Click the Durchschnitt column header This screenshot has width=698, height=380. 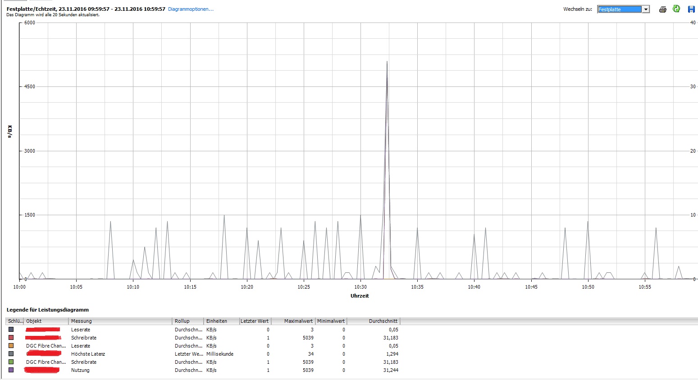[x=383, y=321]
